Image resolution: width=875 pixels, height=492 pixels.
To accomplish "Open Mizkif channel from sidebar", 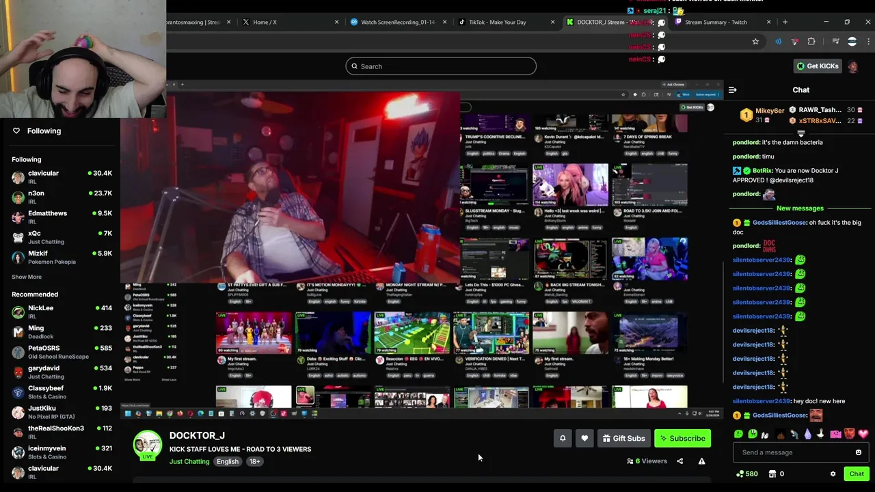I will (x=62, y=257).
